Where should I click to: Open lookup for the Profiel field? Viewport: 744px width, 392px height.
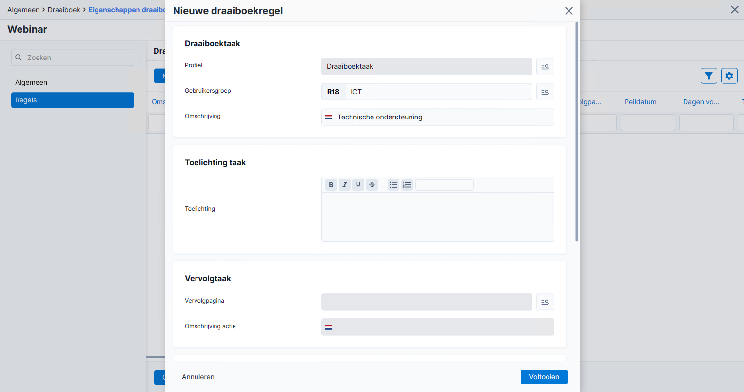[x=545, y=66]
